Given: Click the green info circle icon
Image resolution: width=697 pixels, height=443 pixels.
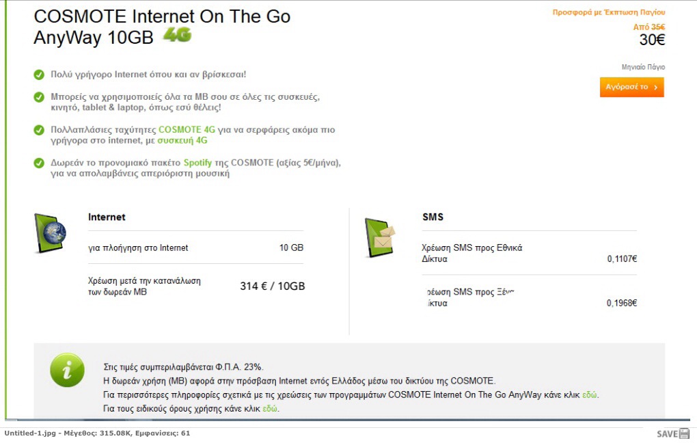Looking at the screenshot, I should click(x=67, y=370).
